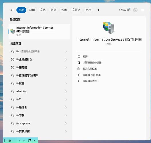The height and width of the screenshot is (143, 151).
Task: Click the IME candidate "1 iis"
Action: (x=9, y=141)
